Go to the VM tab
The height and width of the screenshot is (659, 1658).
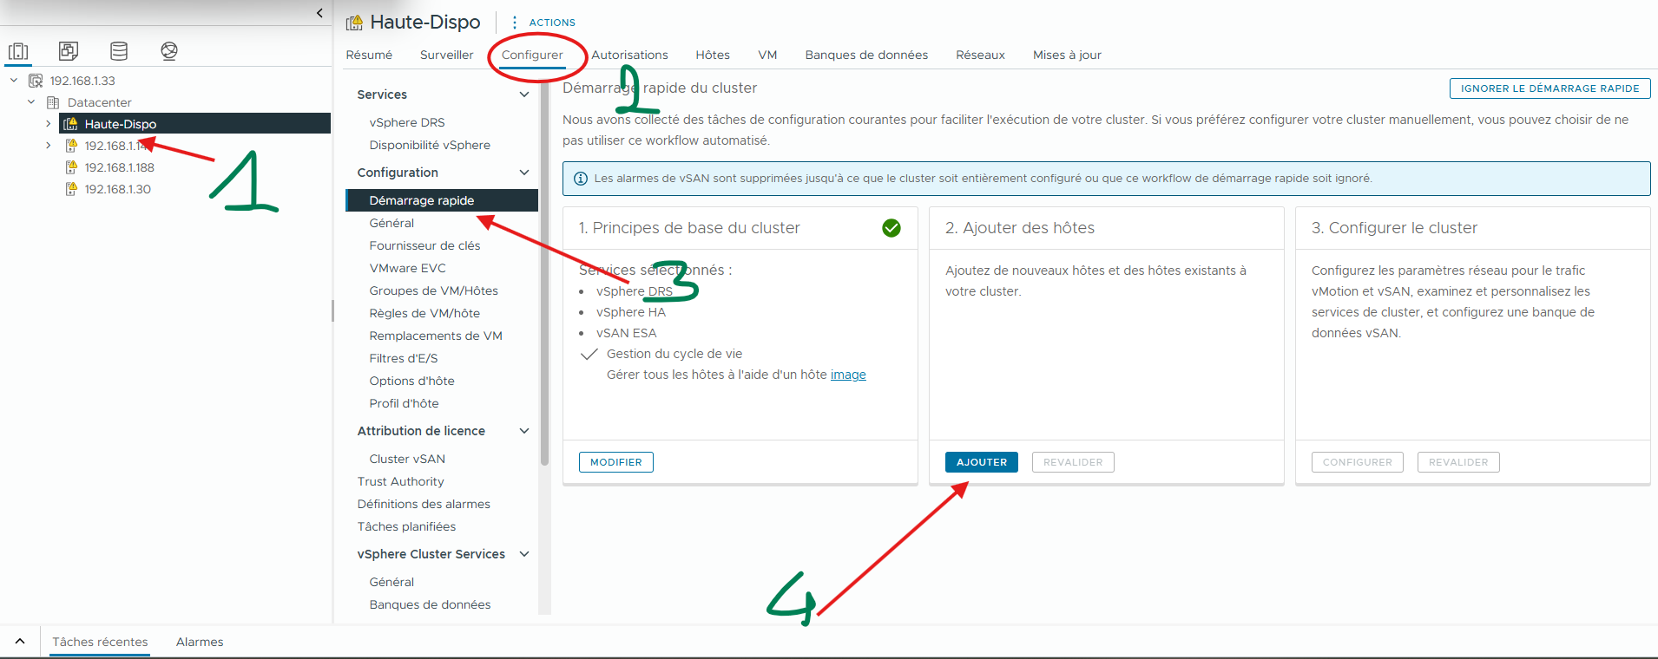tap(767, 55)
